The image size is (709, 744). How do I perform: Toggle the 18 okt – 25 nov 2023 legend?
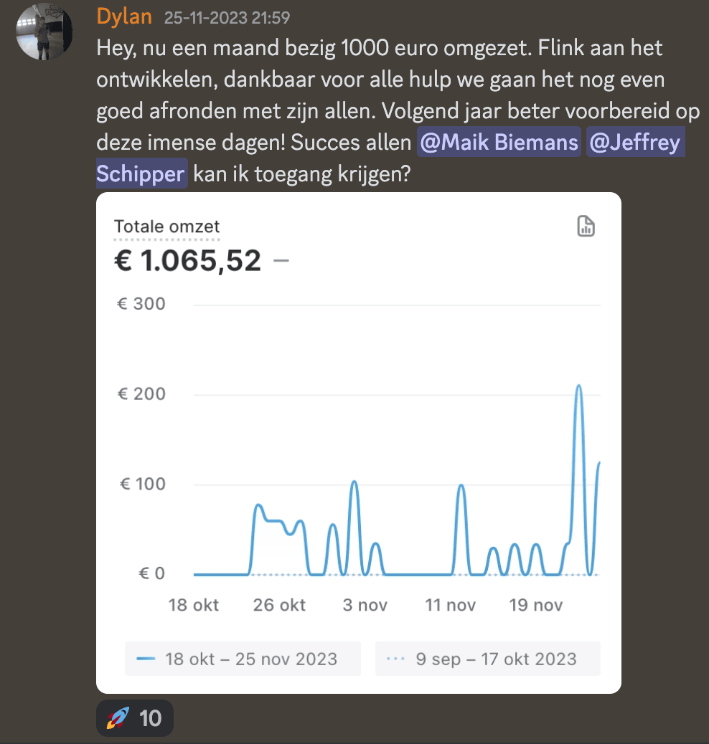pyautogui.click(x=243, y=659)
